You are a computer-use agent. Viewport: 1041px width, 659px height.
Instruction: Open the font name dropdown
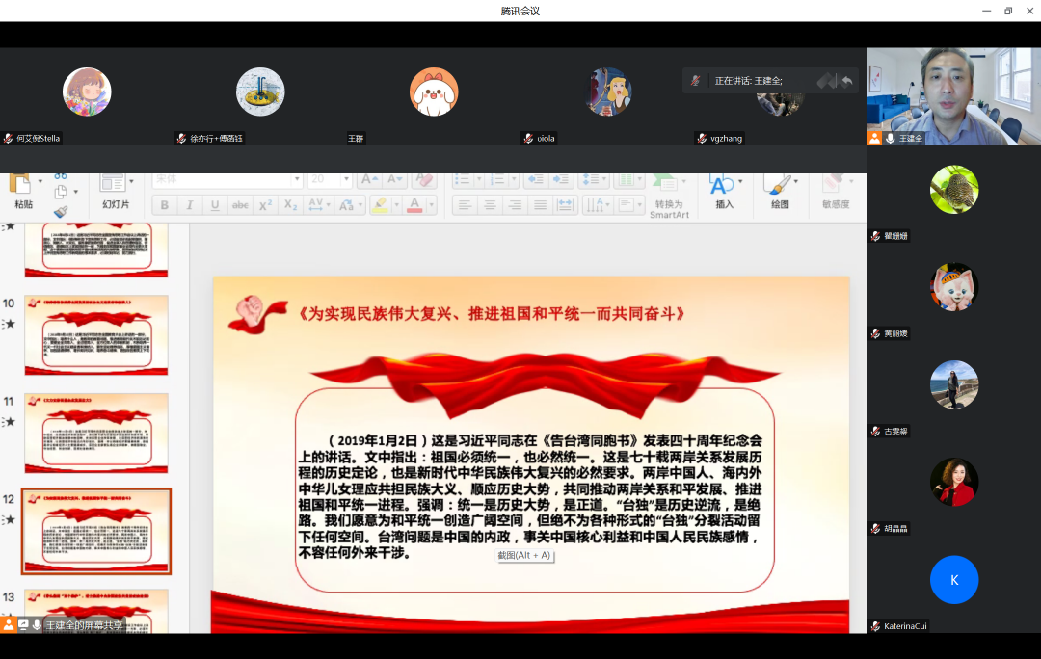[297, 180]
